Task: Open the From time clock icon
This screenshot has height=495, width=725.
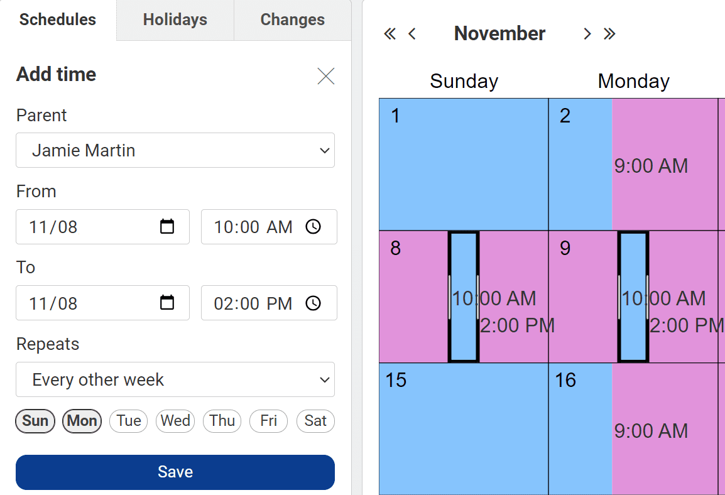Action: tap(313, 227)
